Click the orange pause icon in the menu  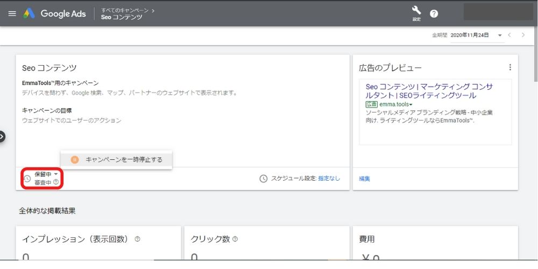point(75,160)
